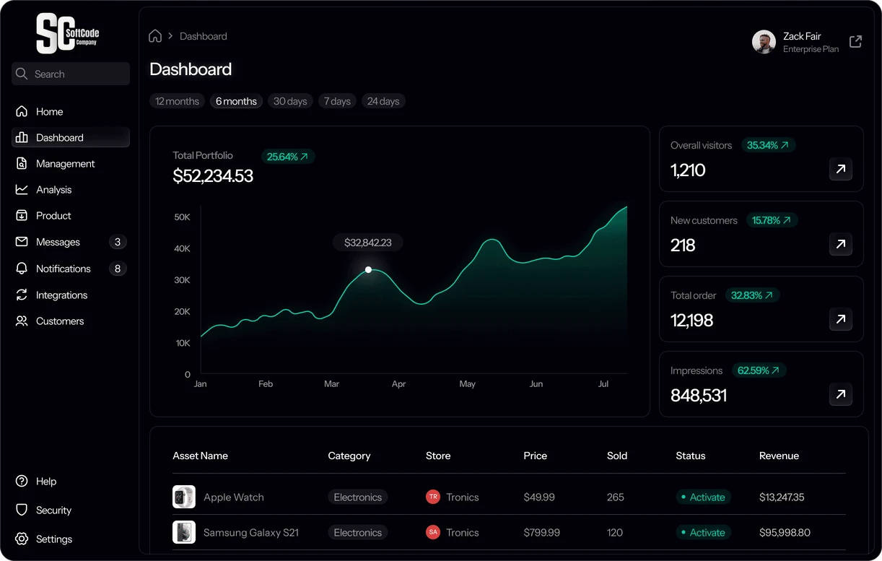882x561 pixels.
Task: Open Impressions details arrow
Action: click(840, 395)
